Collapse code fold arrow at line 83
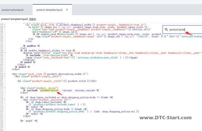Viewport: 202px width, 131px height. 5,25
